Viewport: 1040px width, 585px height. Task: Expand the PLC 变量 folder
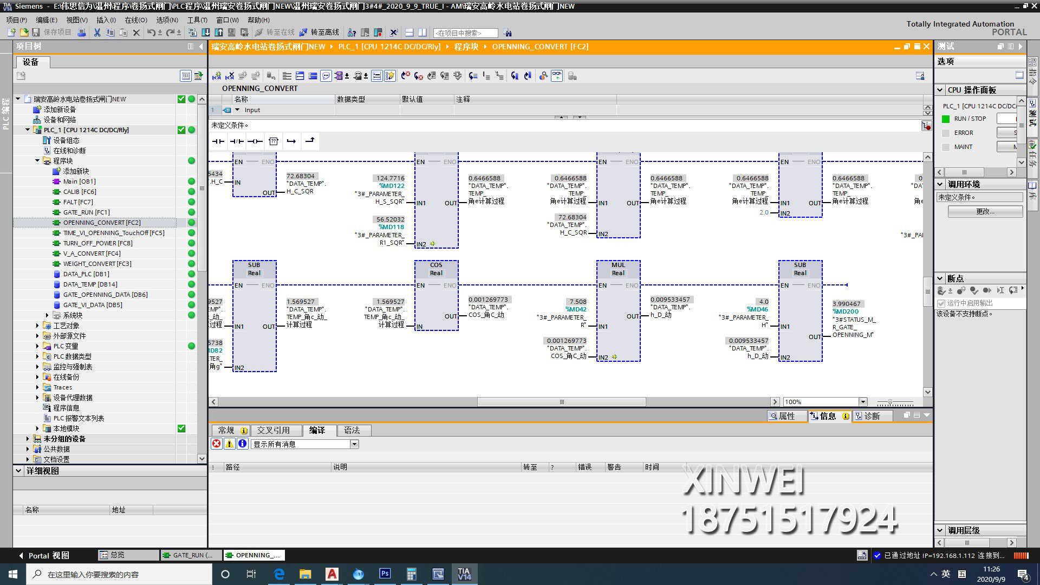click(37, 346)
